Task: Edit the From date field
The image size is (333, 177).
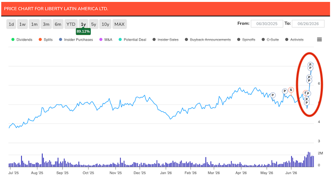Action: coord(267,24)
